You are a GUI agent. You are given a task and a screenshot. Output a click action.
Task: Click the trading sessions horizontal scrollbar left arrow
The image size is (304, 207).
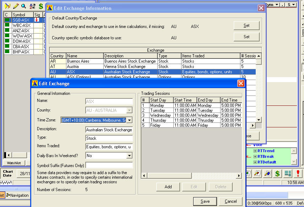click(144, 176)
